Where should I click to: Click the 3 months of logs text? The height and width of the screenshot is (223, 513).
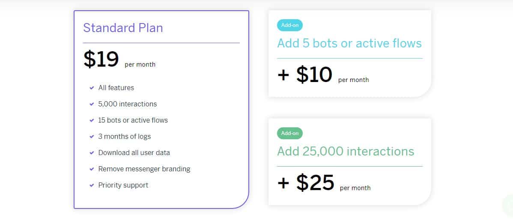(125, 137)
